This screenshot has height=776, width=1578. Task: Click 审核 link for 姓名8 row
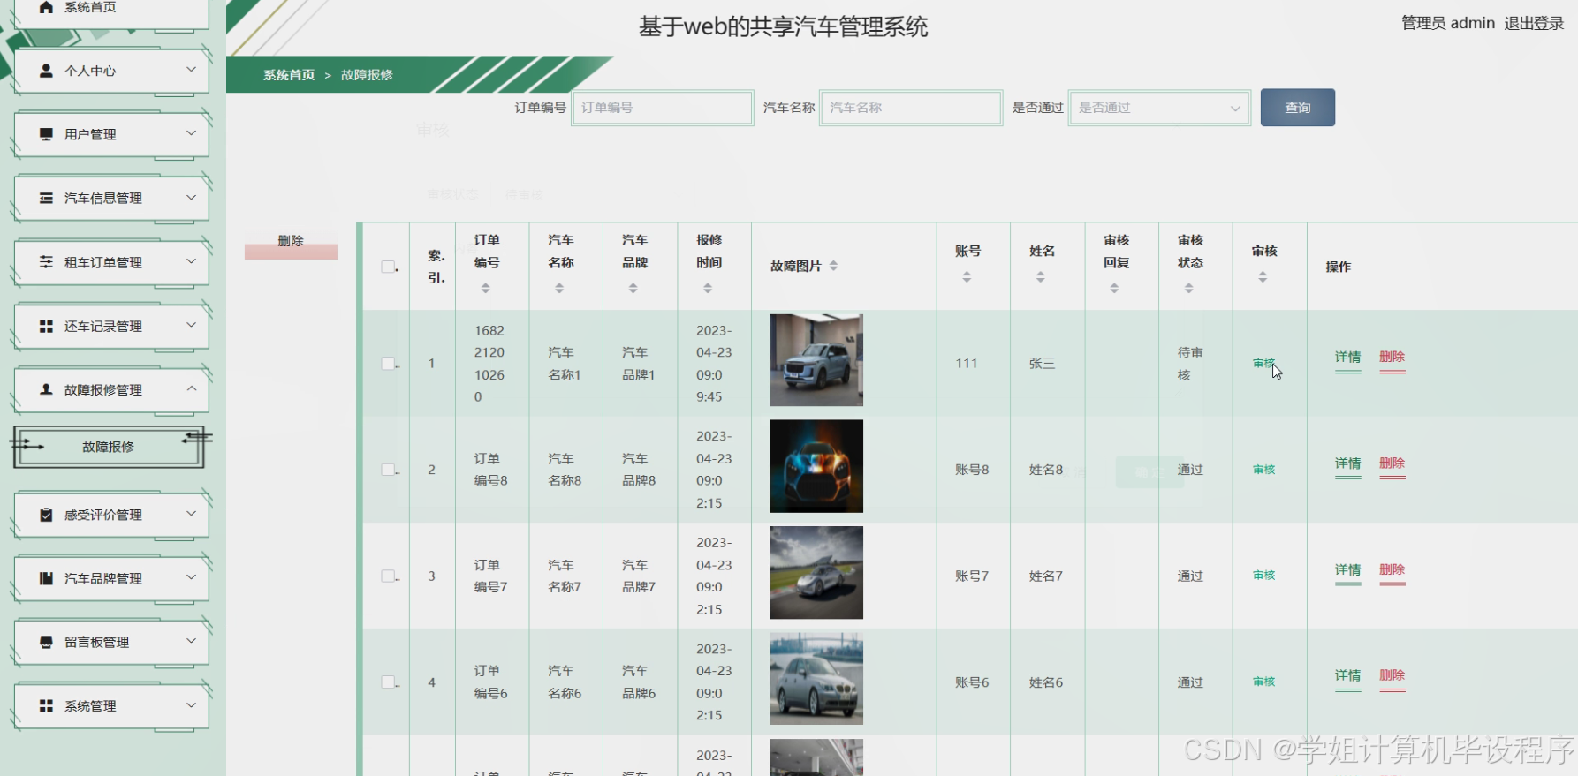1263,470
